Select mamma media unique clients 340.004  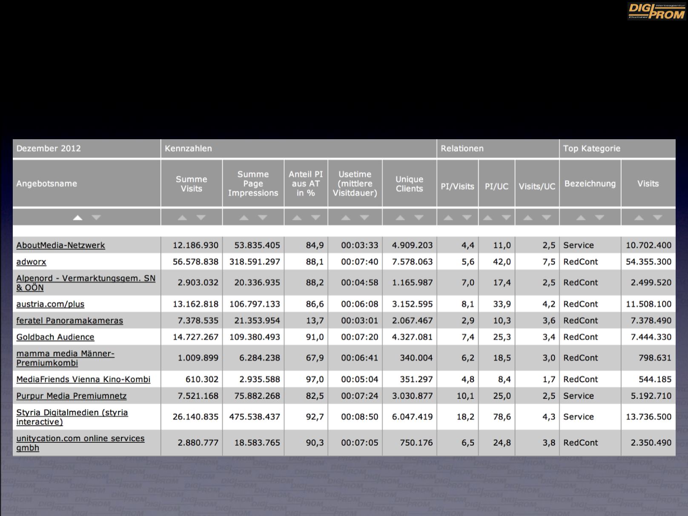click(x=416, y=358)
